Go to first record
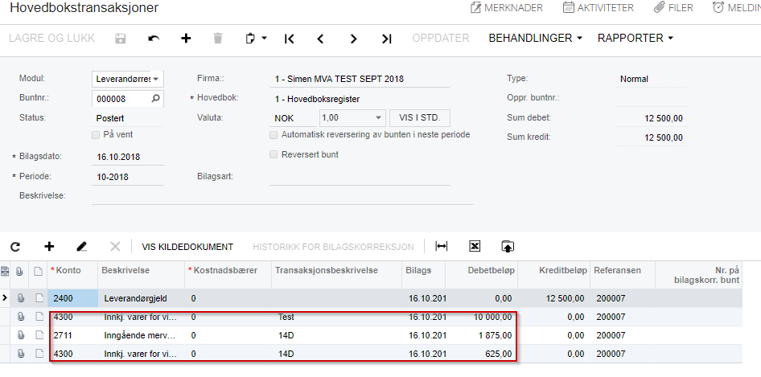This screenshot has width=761, height=377. [290, 39]
